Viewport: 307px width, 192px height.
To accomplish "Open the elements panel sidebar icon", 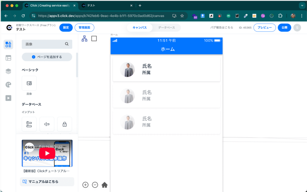I will coord(8,44).
